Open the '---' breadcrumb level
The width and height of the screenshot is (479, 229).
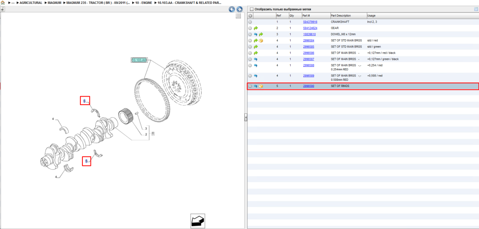click(x=13, y=2)
